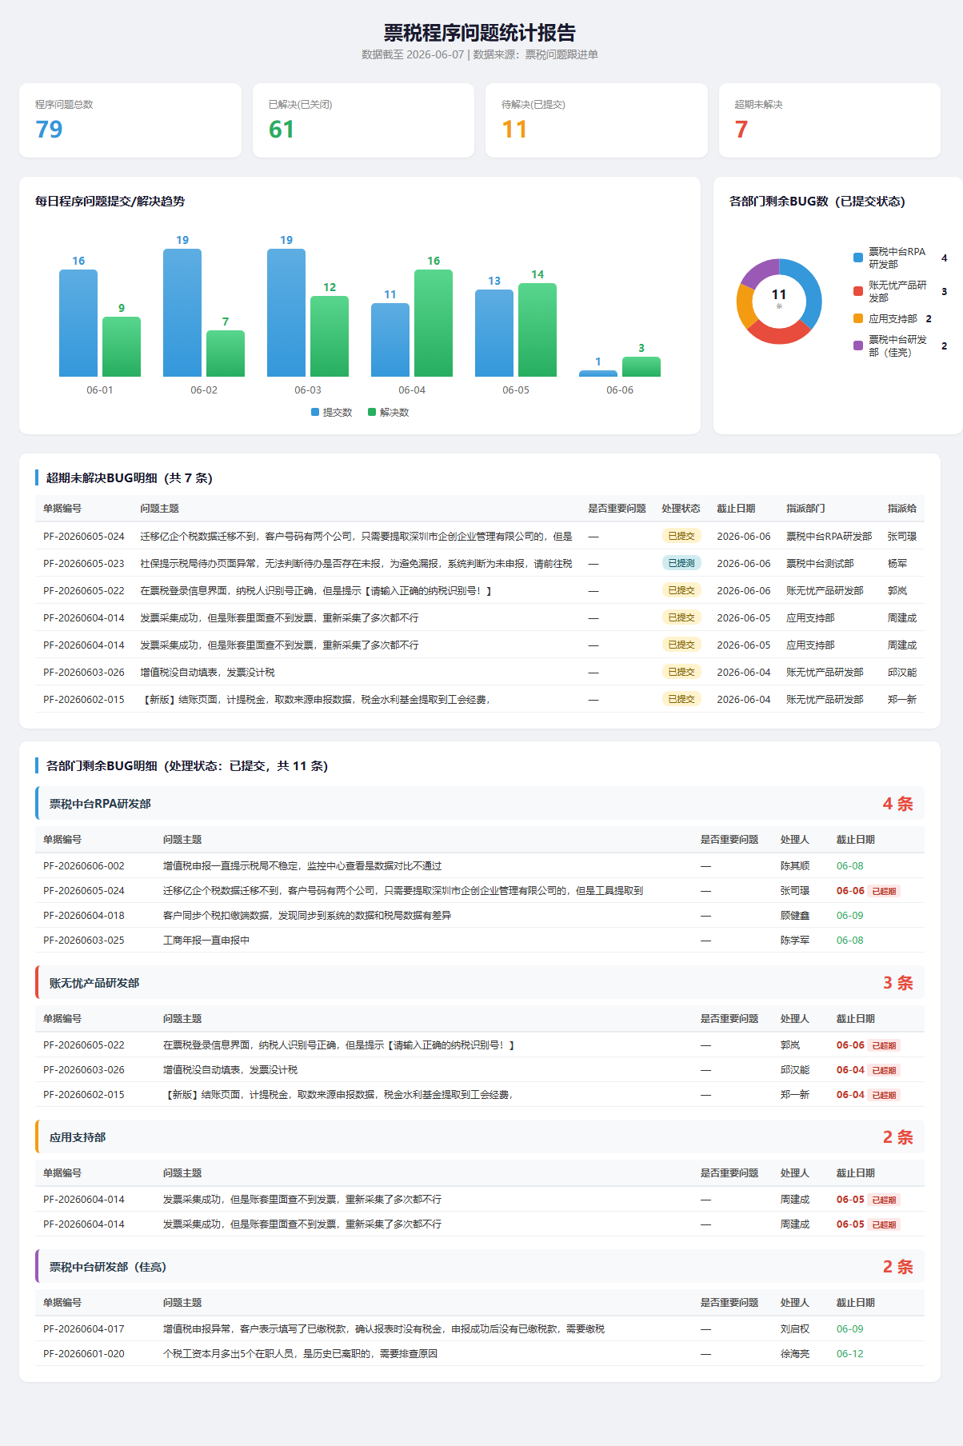Viewport: 963px width, 1446px height.
Task: Select row PF-20260604-017
Action: click(x=480, y=1329)
